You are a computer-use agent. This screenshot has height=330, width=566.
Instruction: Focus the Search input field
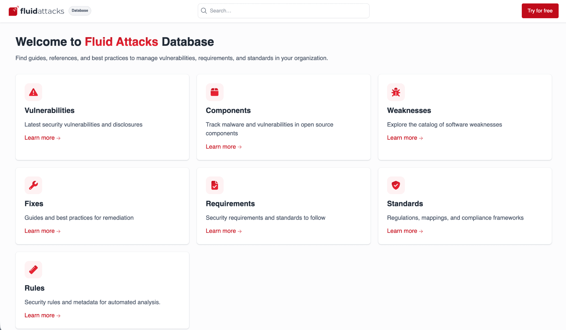point(284,11)
